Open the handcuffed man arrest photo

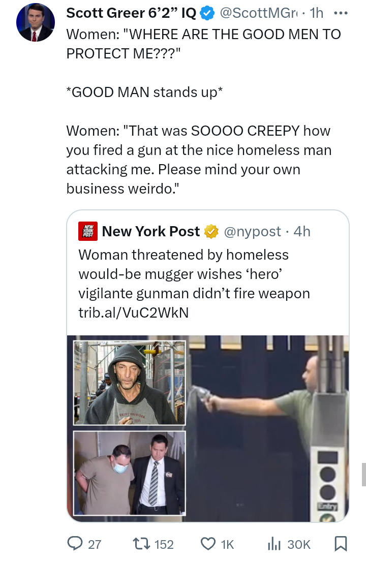130,473
